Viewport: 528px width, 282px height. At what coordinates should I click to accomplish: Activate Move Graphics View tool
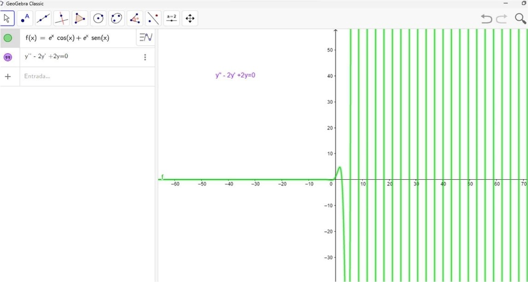[x=190, y=18]
